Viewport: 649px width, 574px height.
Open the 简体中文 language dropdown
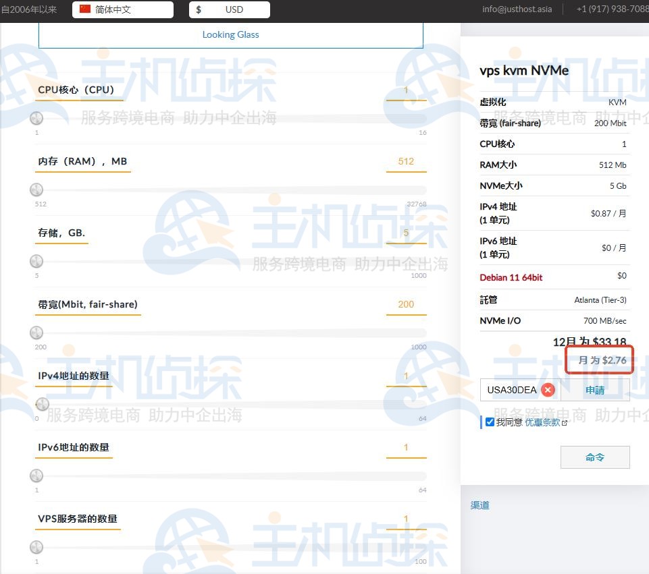coord(122,9)
